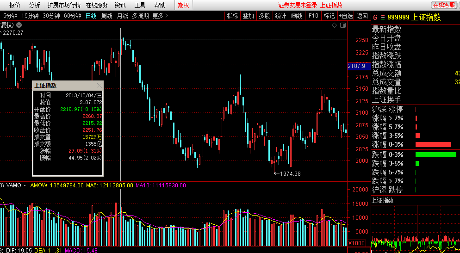Viewport: 460px width, 253px height.
Task: Click the 在线客服 button
Action: tap(444, 5)
